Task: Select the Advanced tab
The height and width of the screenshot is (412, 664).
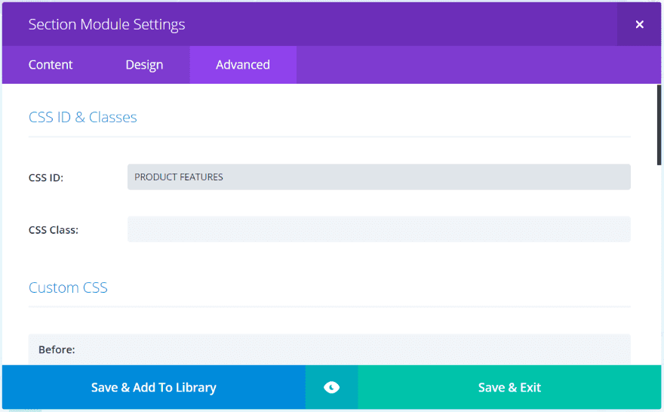Action: [243, 65]
